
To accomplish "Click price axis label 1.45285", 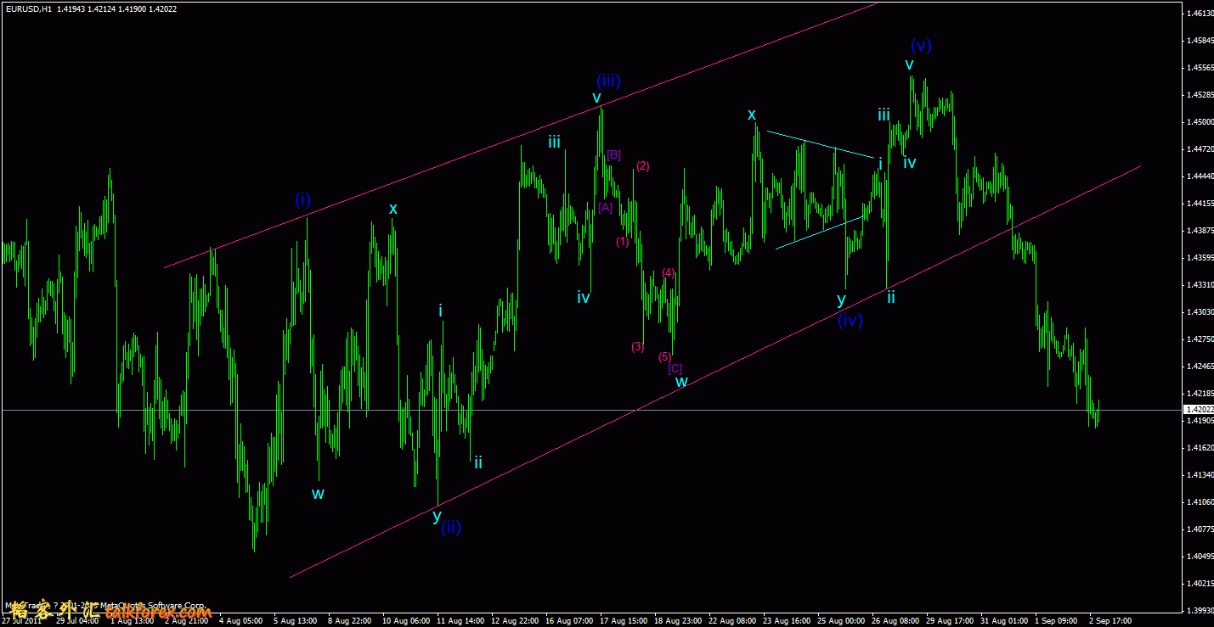I will click(1199, 95).
